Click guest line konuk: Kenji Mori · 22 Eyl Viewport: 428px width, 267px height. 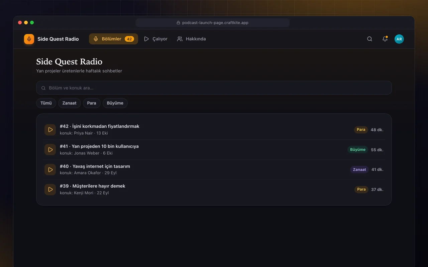84,193
